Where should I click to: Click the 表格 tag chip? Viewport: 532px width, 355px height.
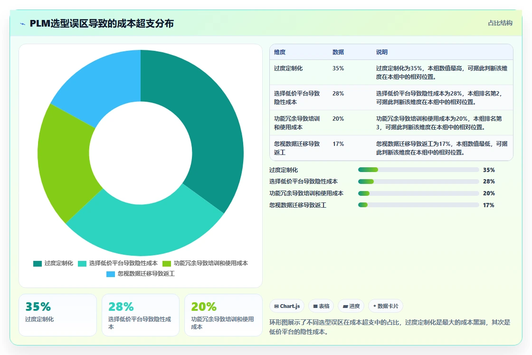point(321,306)
